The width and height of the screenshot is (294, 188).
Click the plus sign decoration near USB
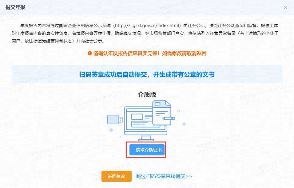(x=111, y=130)
